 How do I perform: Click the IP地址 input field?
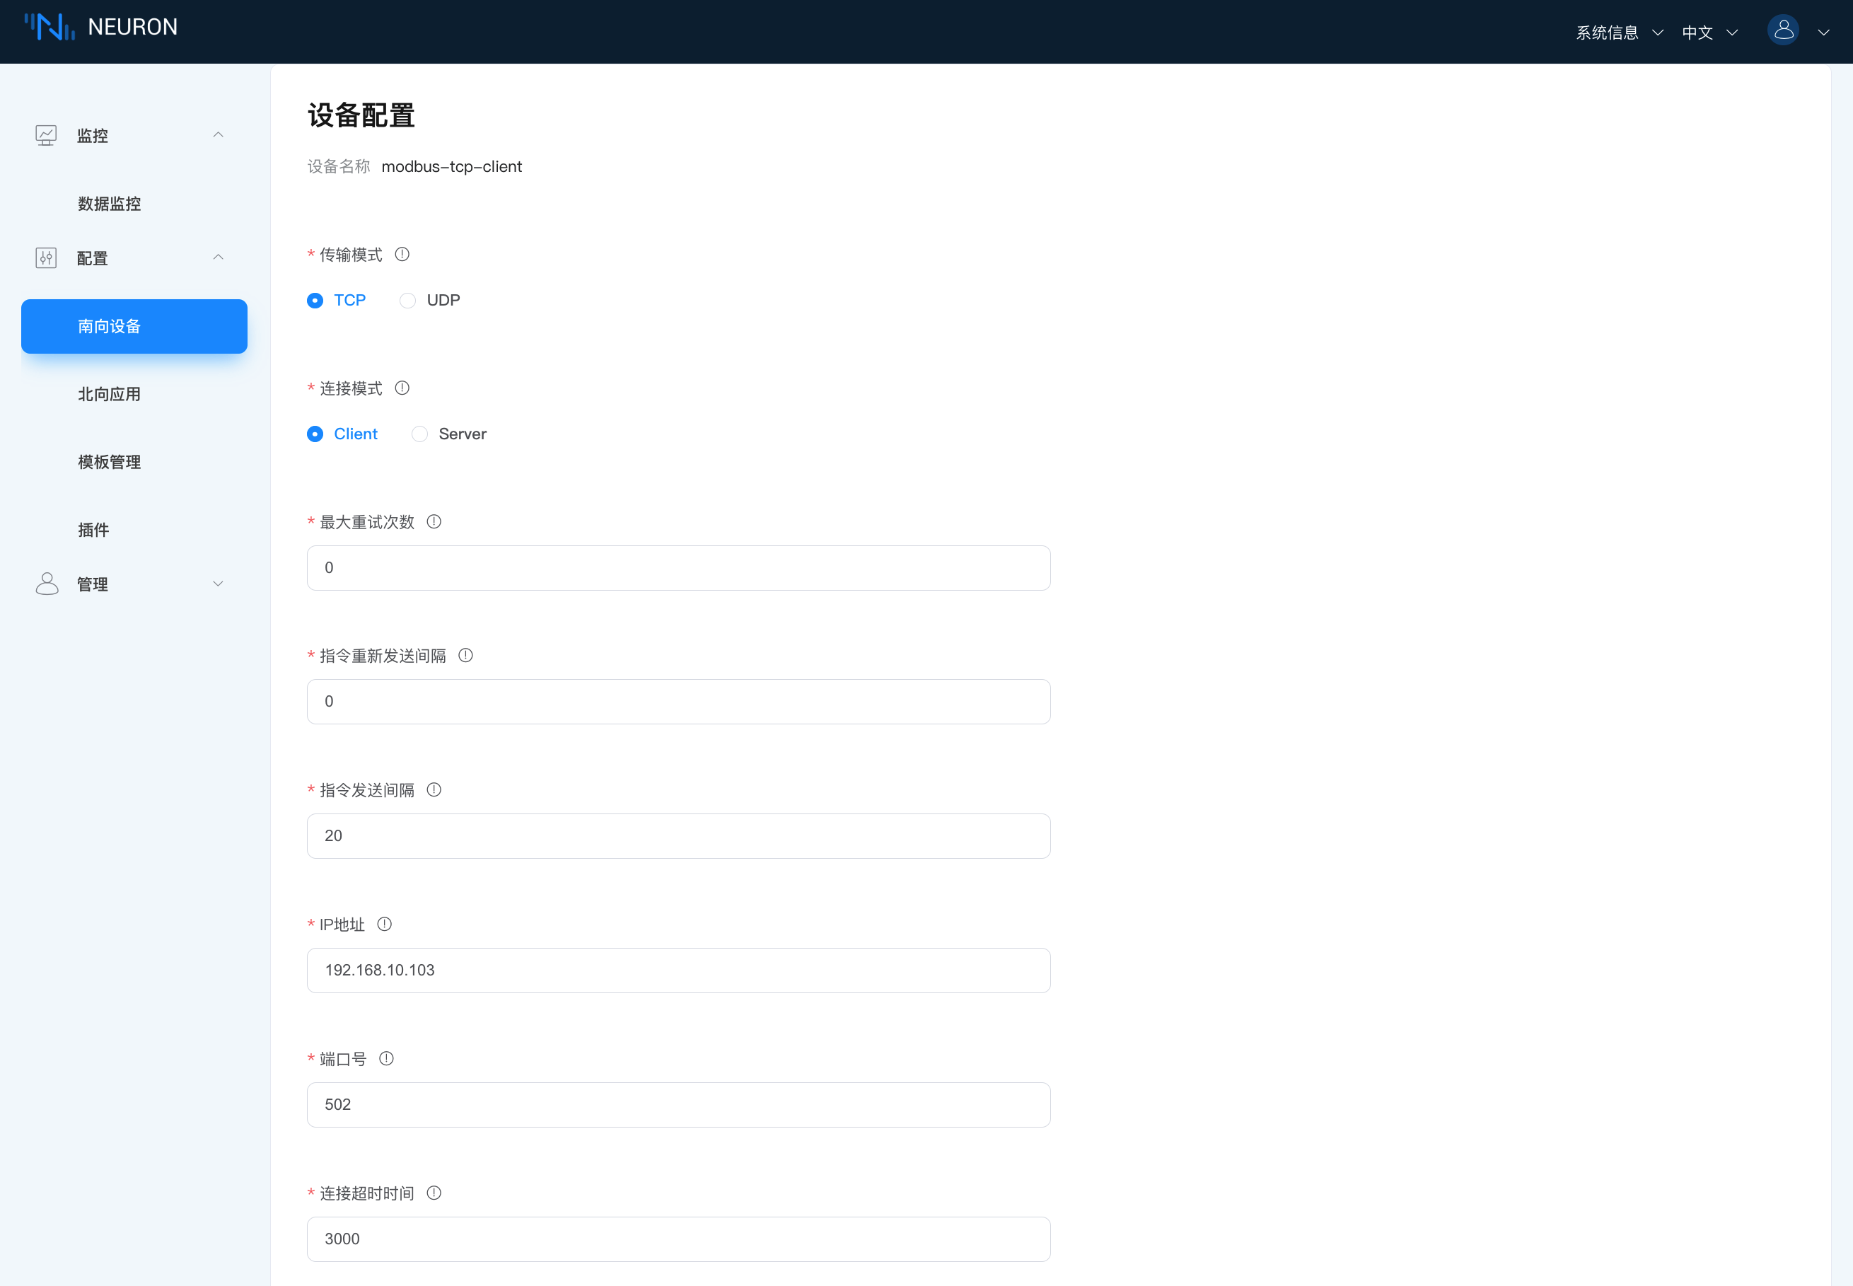coord(678,970)
